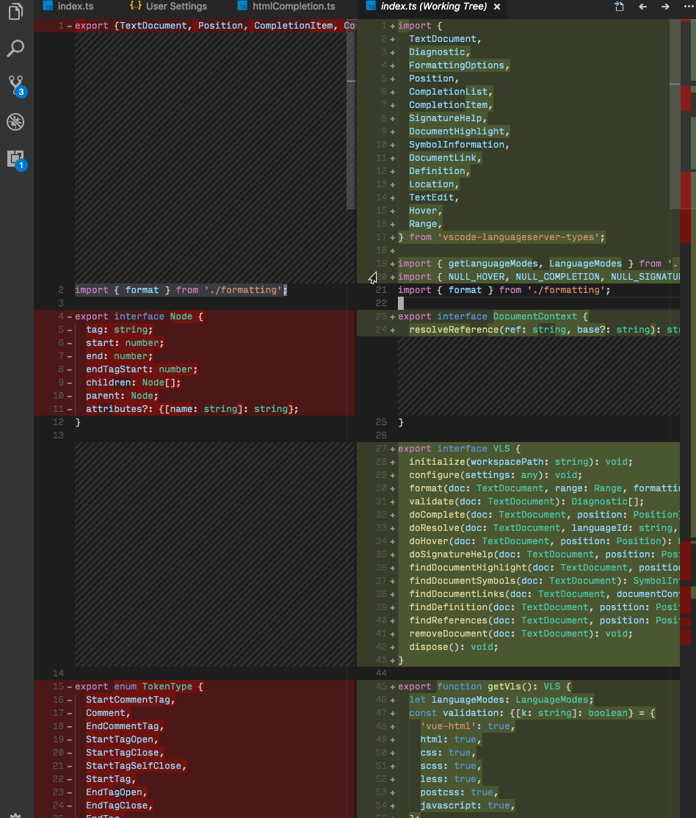
Task: Click 'Comment,' on left line 17
Action: pyautogui.click(x=108, y=713)
